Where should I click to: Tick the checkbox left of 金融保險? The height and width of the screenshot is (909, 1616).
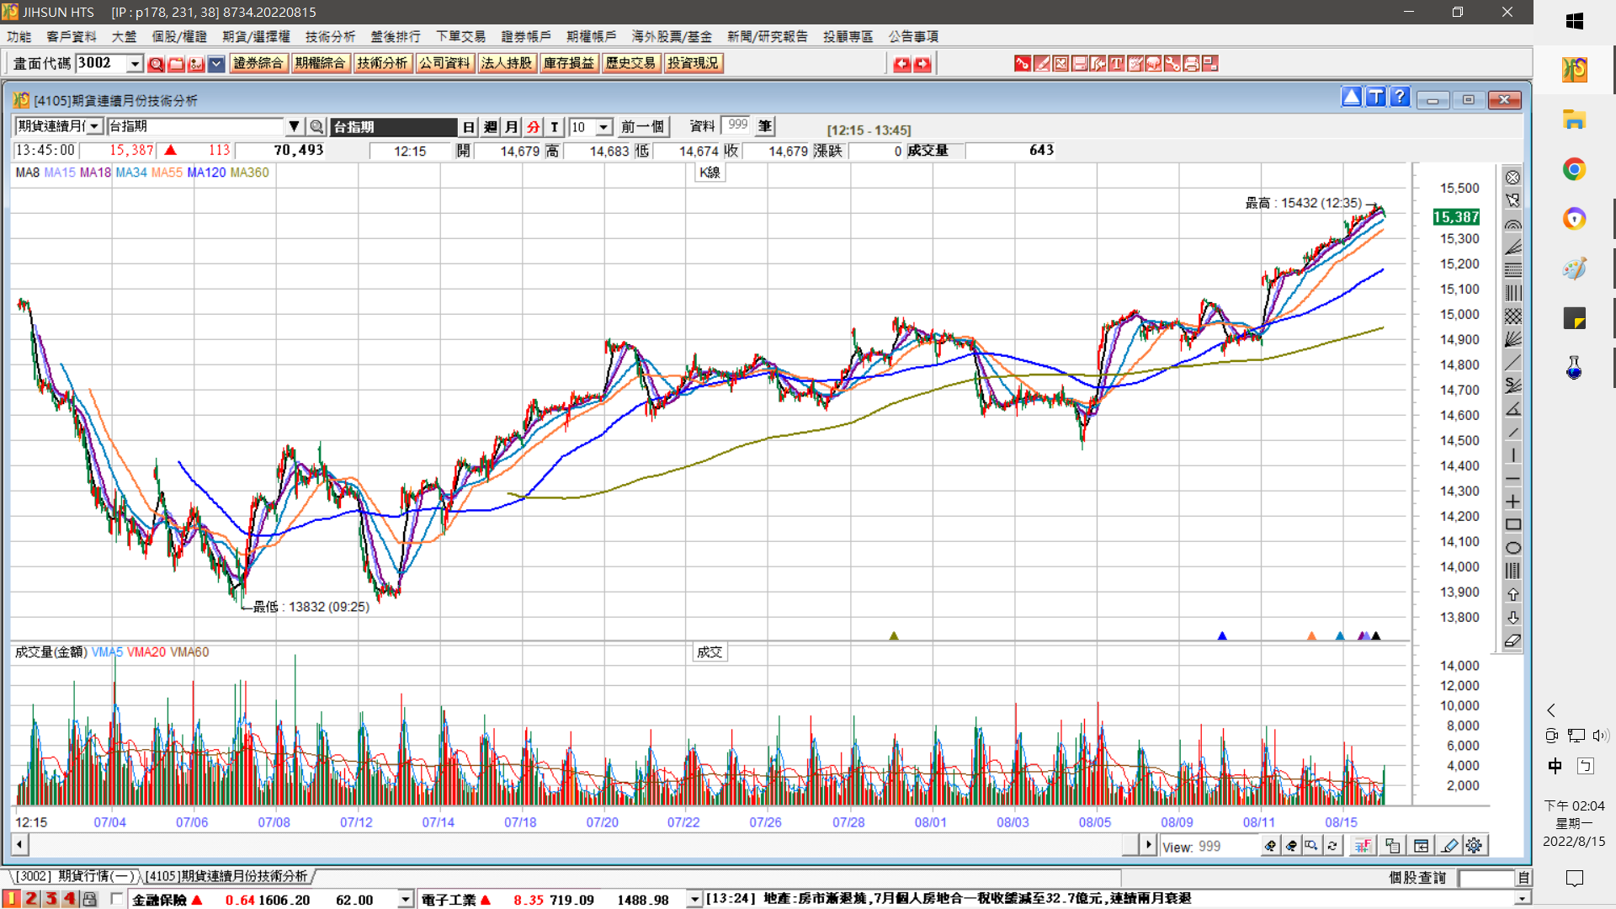coord(117,899)
